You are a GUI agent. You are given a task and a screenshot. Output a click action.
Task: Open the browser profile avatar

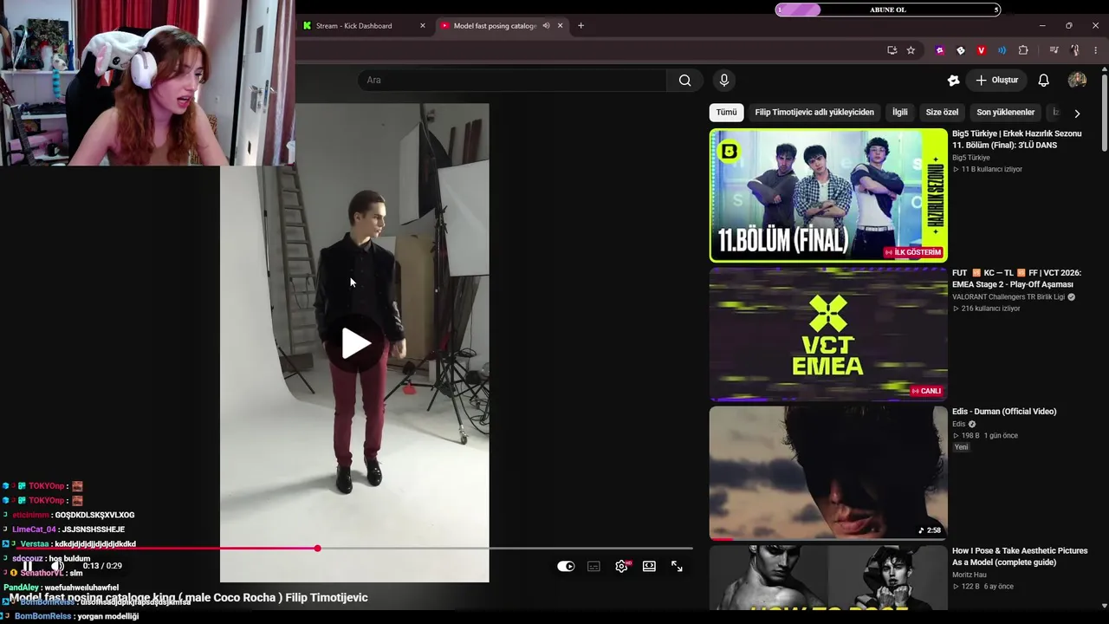(1074, 50)
